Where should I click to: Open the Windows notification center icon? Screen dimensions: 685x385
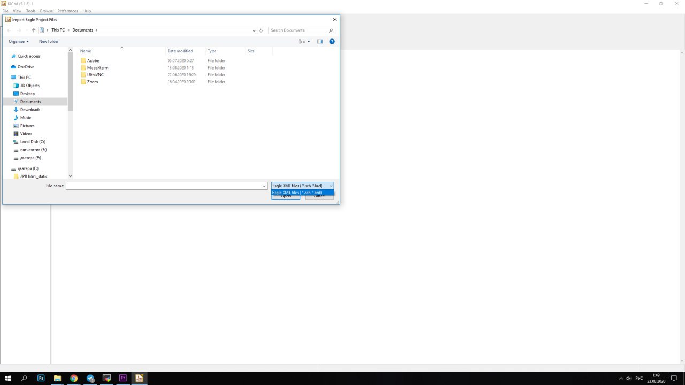pyautogui.click(x=674, y=378)
